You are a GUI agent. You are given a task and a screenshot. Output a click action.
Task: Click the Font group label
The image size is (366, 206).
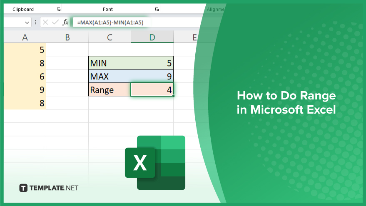107,9
